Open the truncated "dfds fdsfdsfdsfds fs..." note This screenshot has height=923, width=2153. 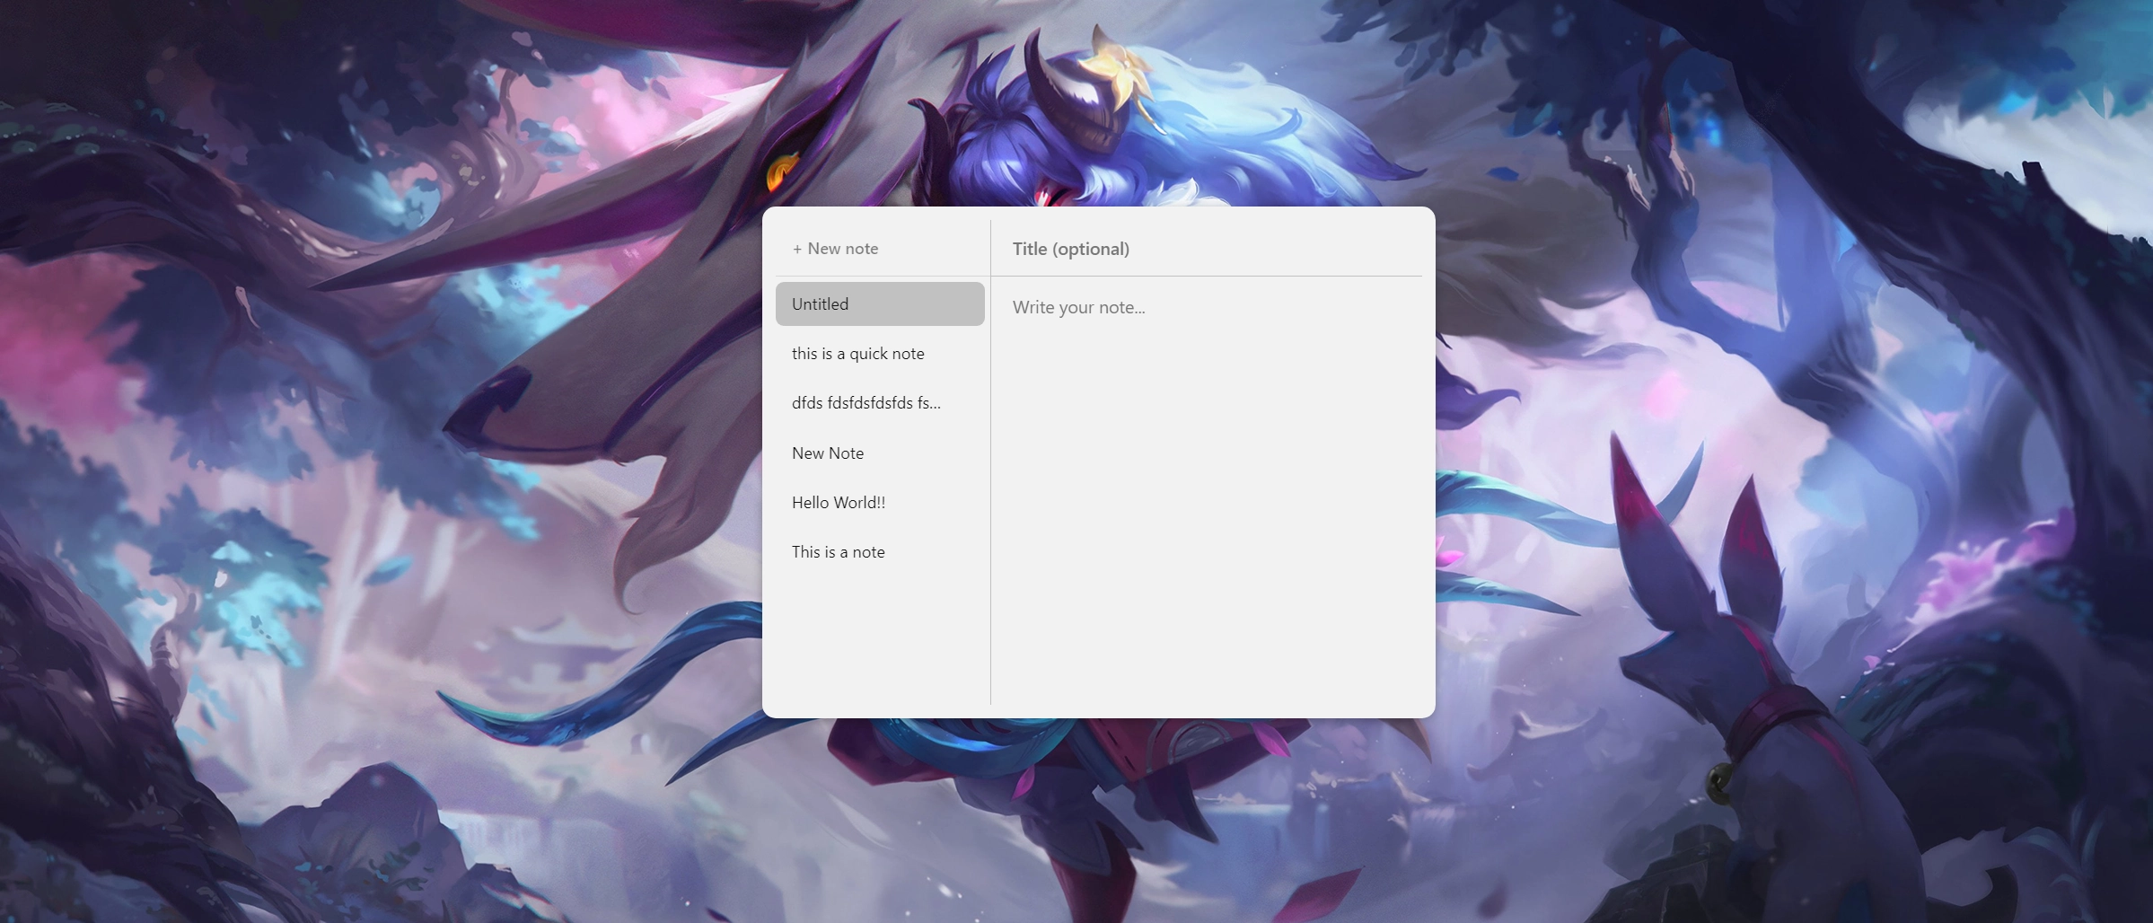[866, 403]
